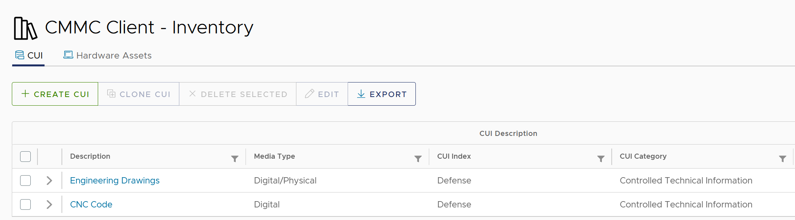Open the Media Type column filter
Screen dimensions: 795x220
[x=418, y=159]
